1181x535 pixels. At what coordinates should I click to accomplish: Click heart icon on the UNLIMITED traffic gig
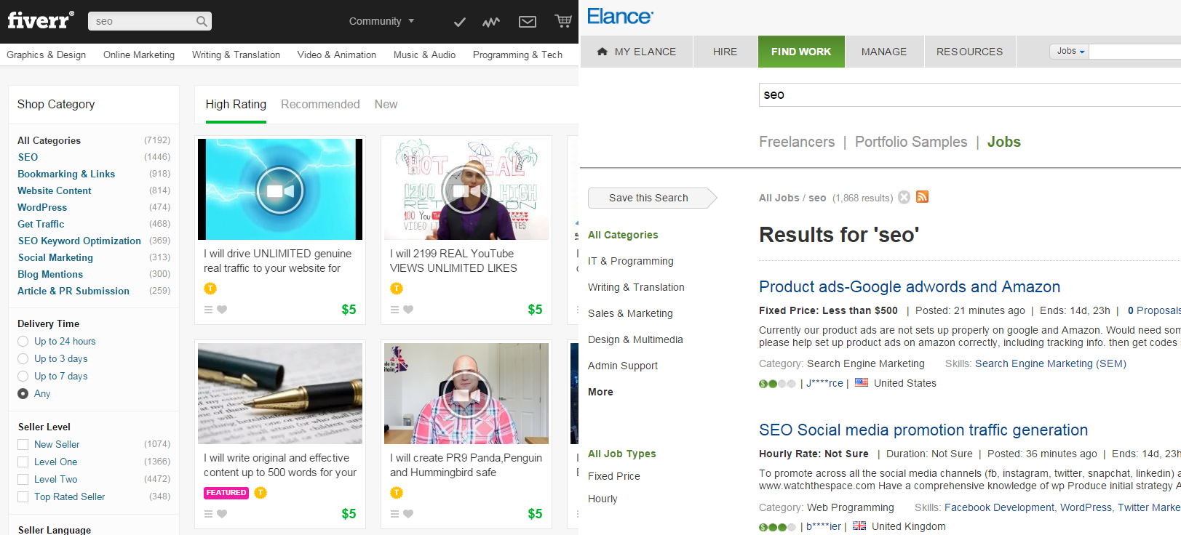coord(222,310)
